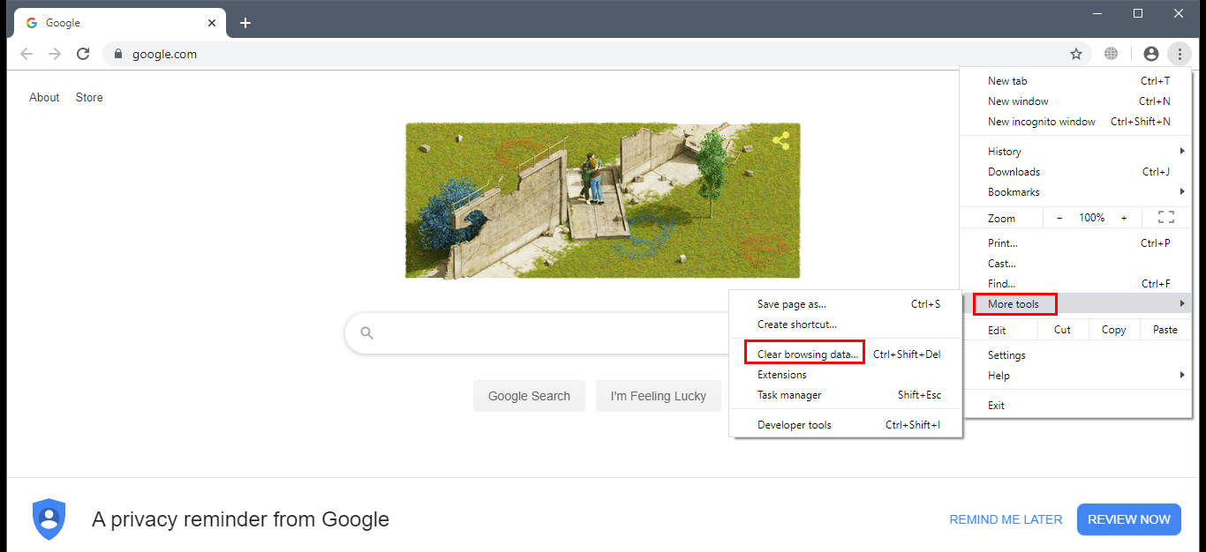1206x552 pixels.
Task: Click Cut in the Edit row
Action: click(x=1062, y=330)
